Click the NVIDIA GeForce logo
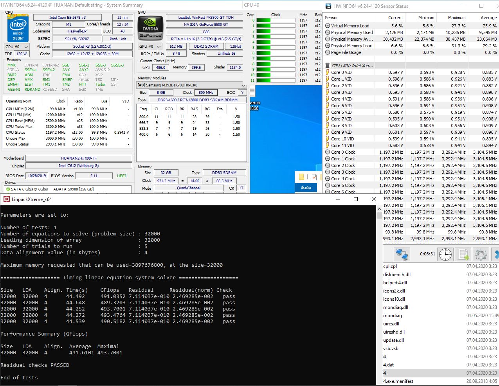The width and height of the screenshot is (499, 386). click(150, 28)
